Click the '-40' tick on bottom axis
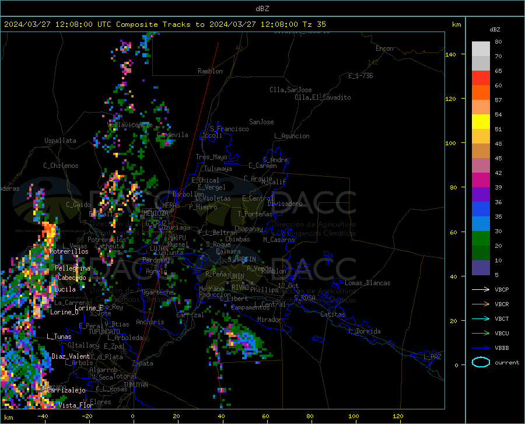Screen dimensions: 525x424 42,416
